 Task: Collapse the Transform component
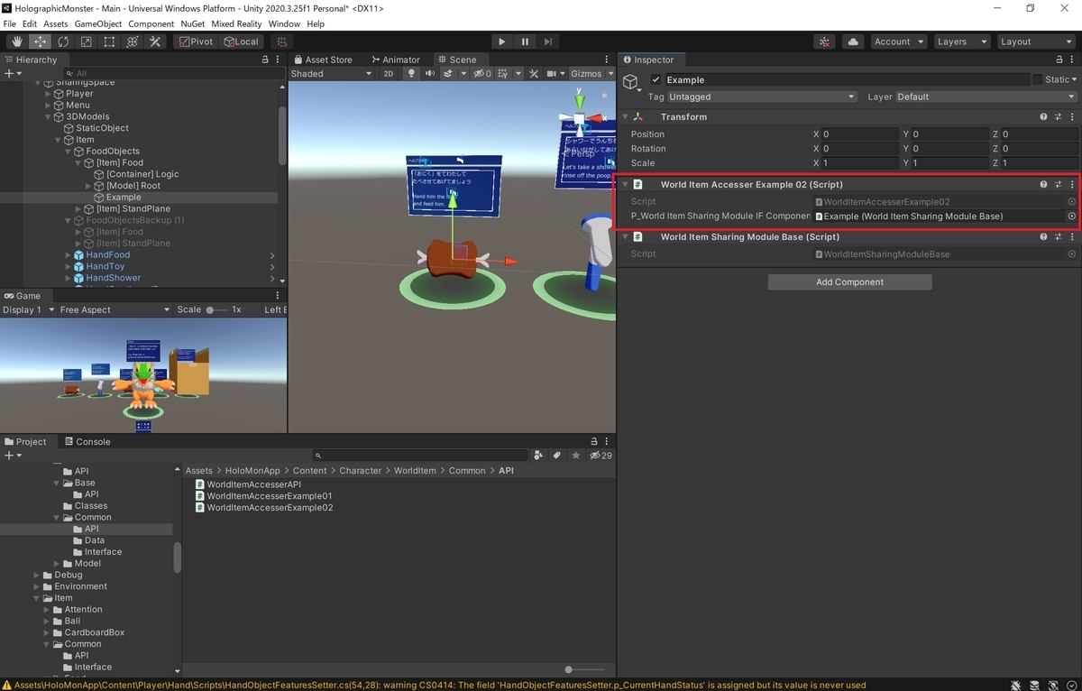coord(626,117)
